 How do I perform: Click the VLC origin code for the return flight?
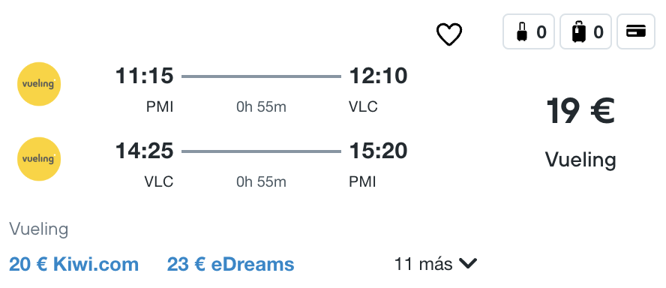coord(159,181)
